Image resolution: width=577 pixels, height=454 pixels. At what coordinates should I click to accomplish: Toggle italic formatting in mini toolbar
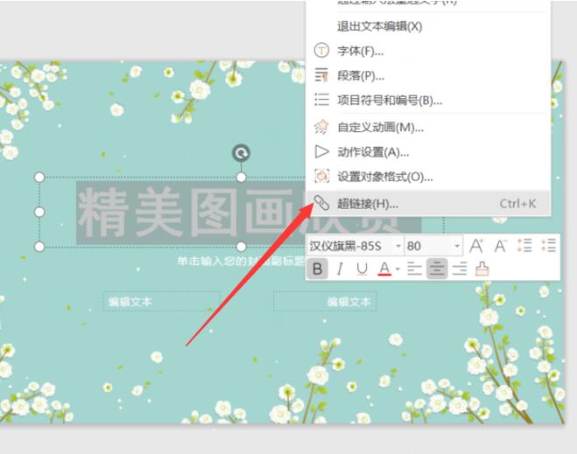pos(340,269)
